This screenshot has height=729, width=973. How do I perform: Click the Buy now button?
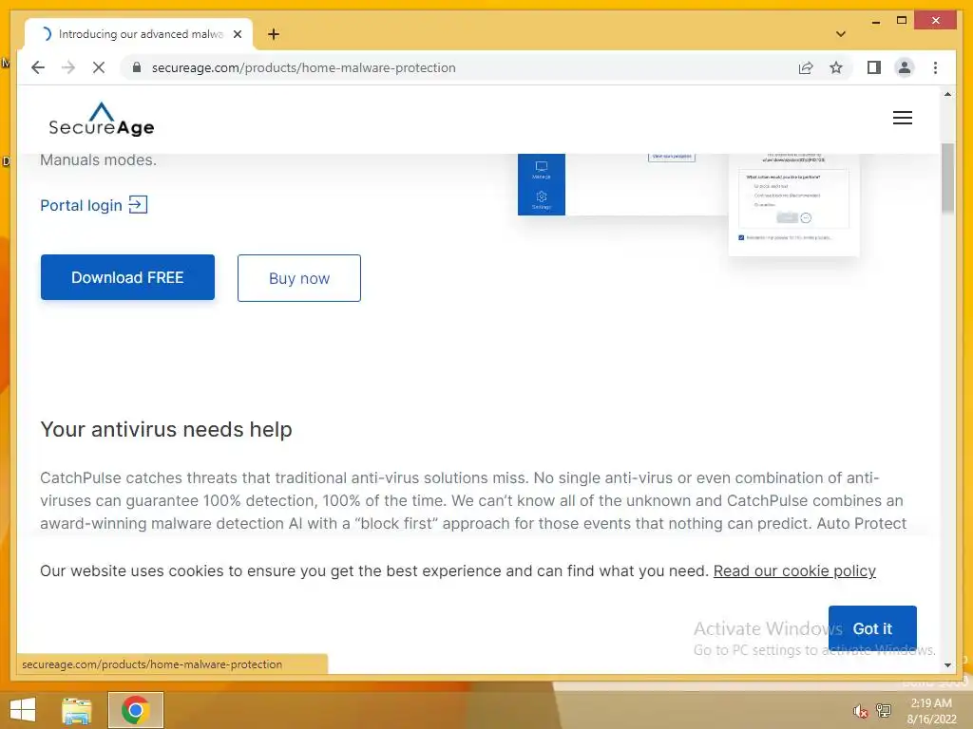pos(299,278)
